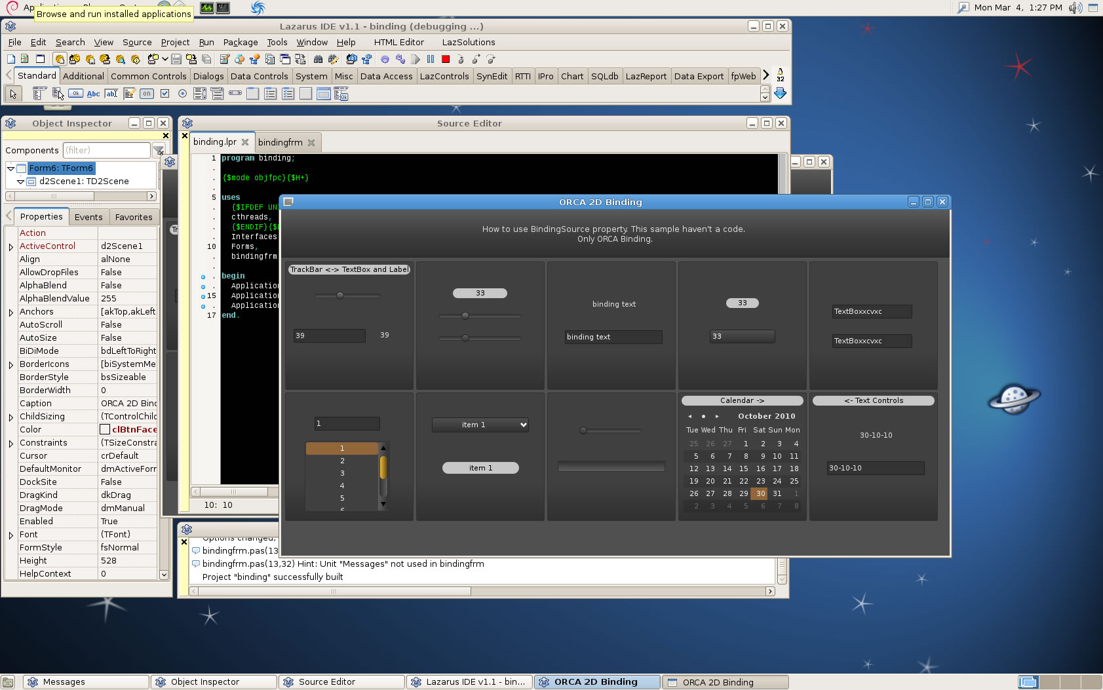Click the Pause debugging icon
The width and height of the screenshot is (1103, 690).
(431, 59)
